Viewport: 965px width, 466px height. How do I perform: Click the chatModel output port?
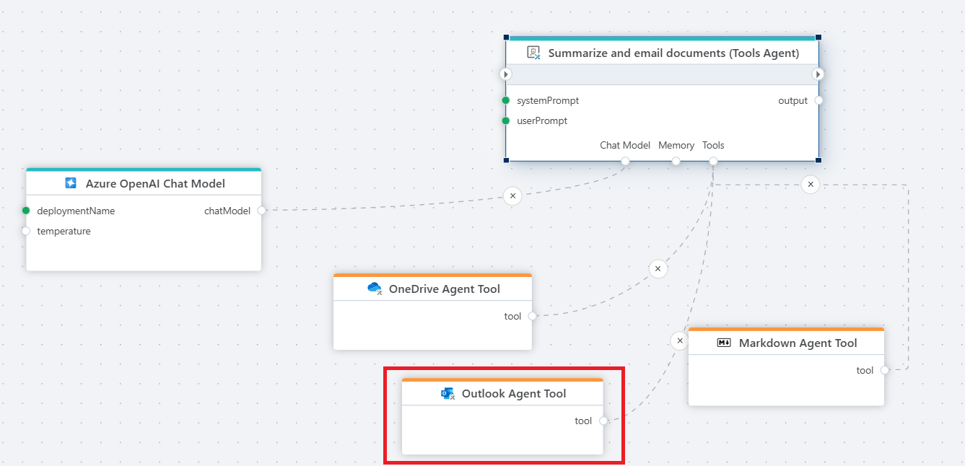(261, 211)
